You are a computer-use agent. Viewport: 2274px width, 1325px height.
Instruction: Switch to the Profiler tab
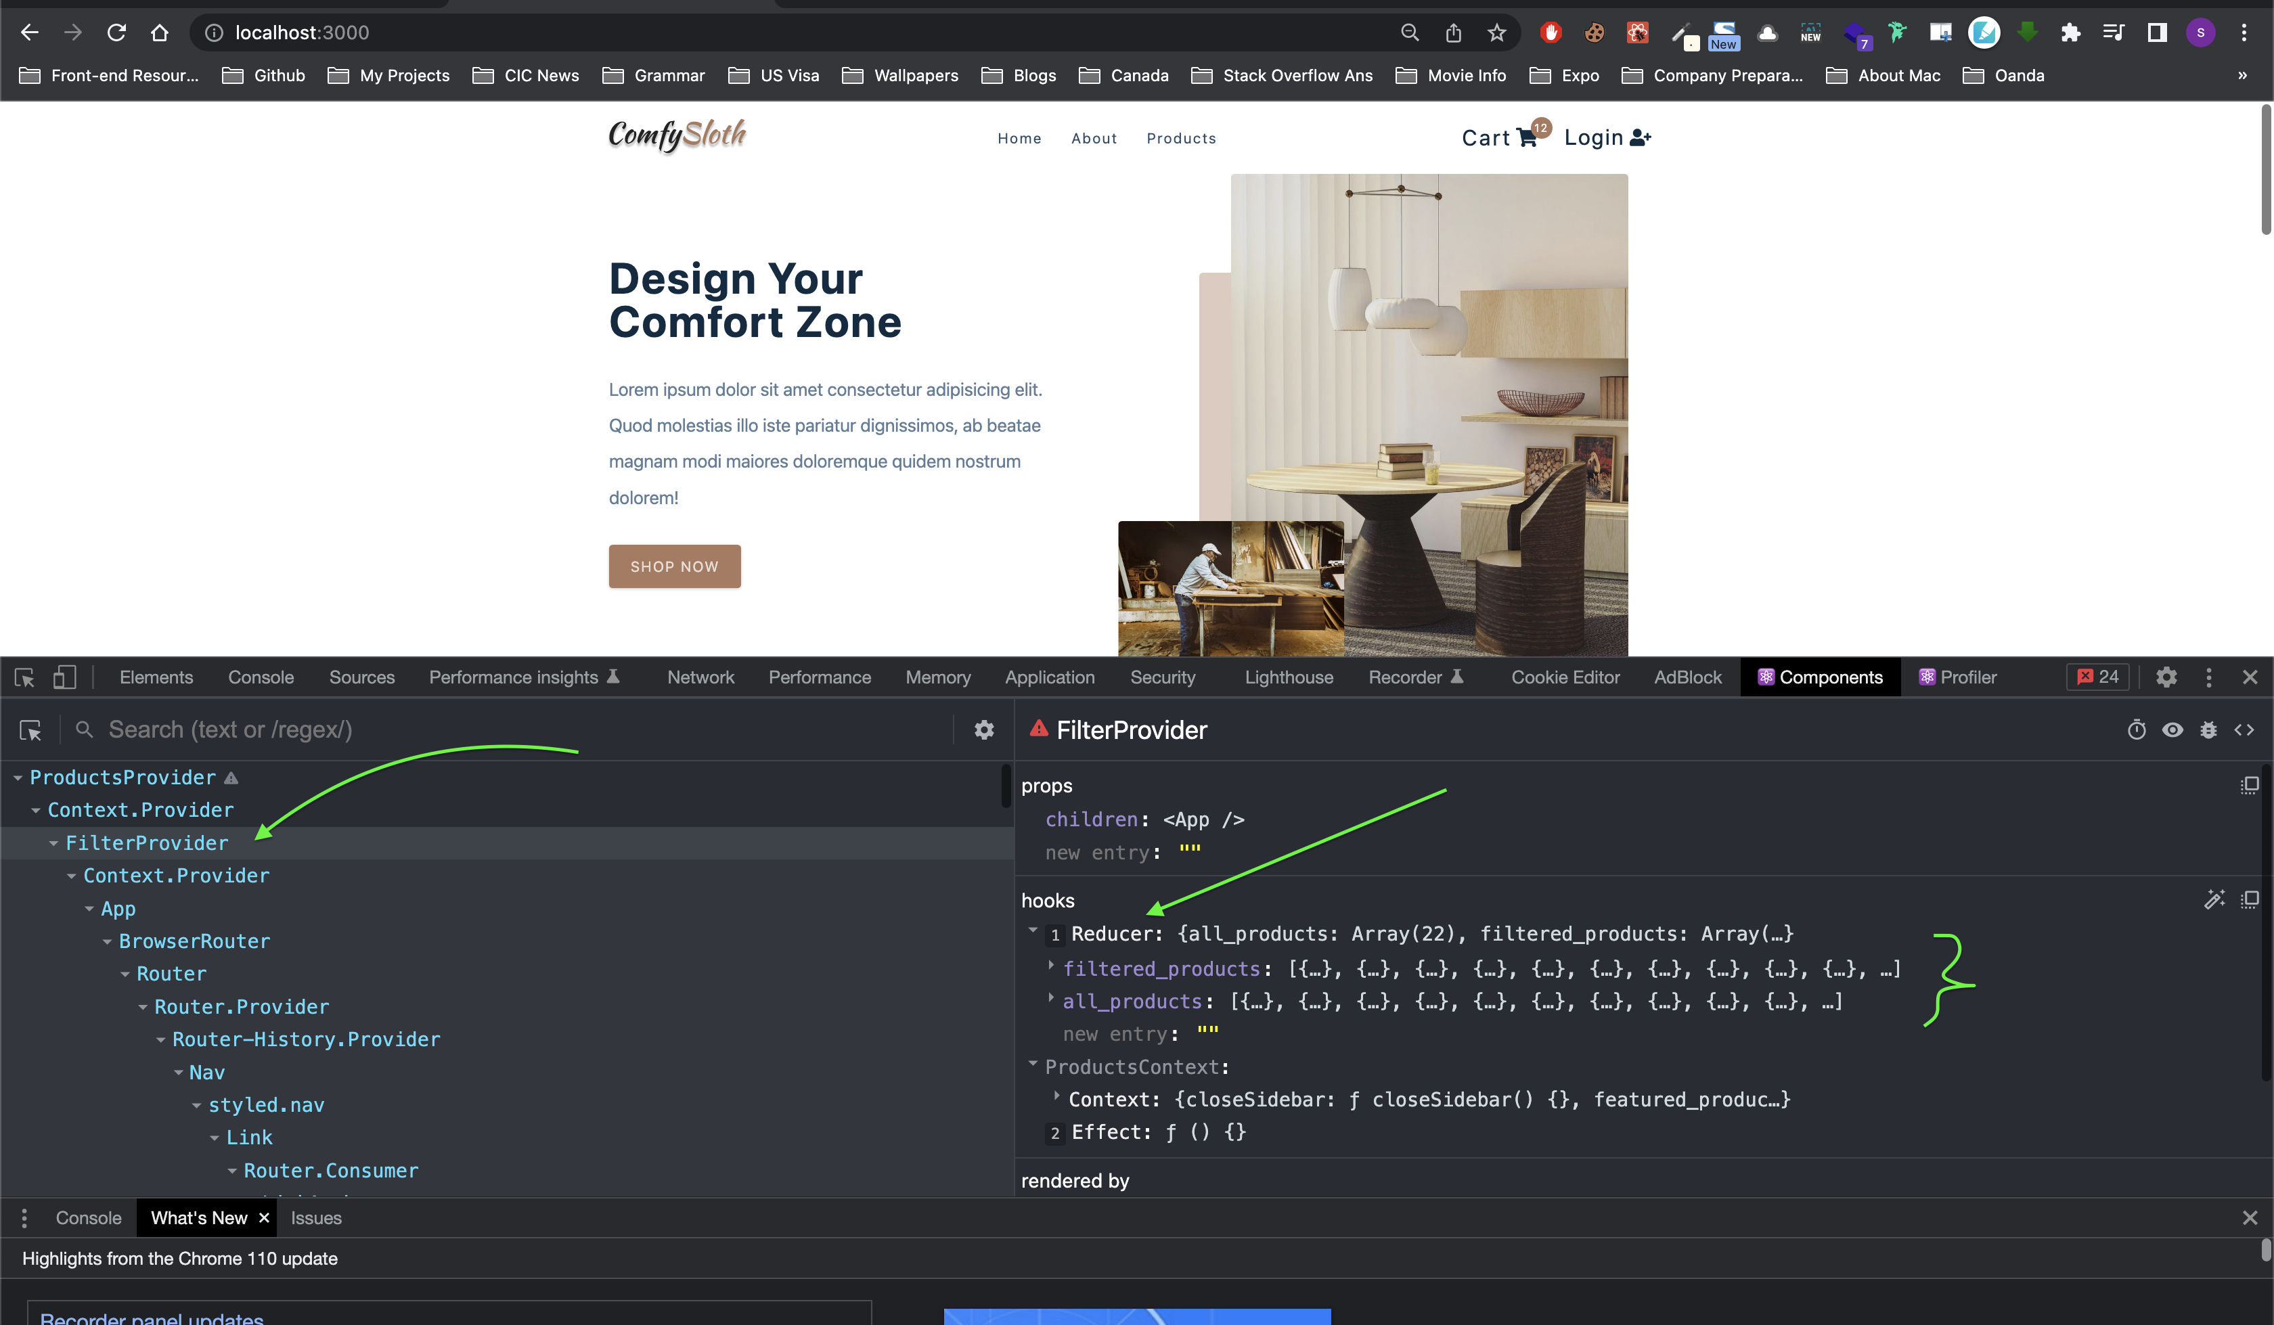coord(1958,677)
